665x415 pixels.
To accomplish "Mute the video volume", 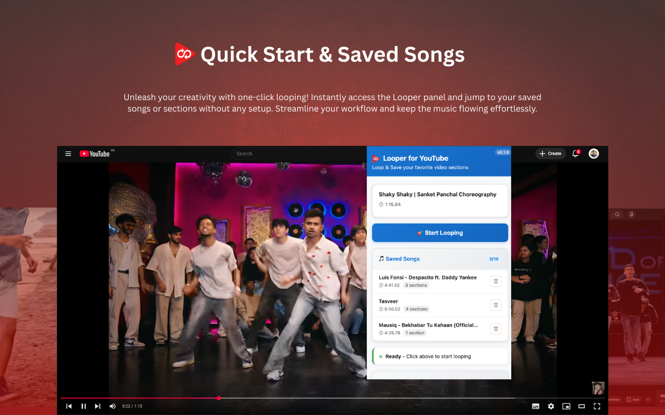I will point(112,406).
